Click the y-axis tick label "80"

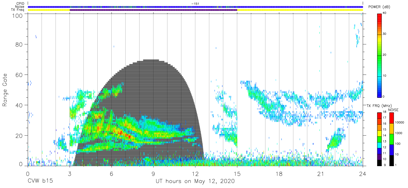(20, 44)
